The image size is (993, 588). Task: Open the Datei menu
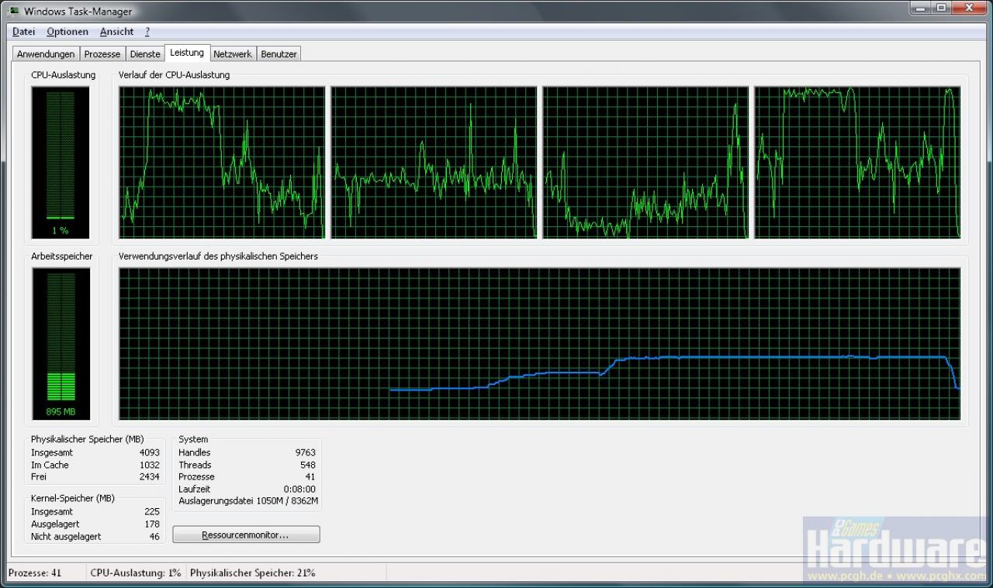click(x=24, y=32)
